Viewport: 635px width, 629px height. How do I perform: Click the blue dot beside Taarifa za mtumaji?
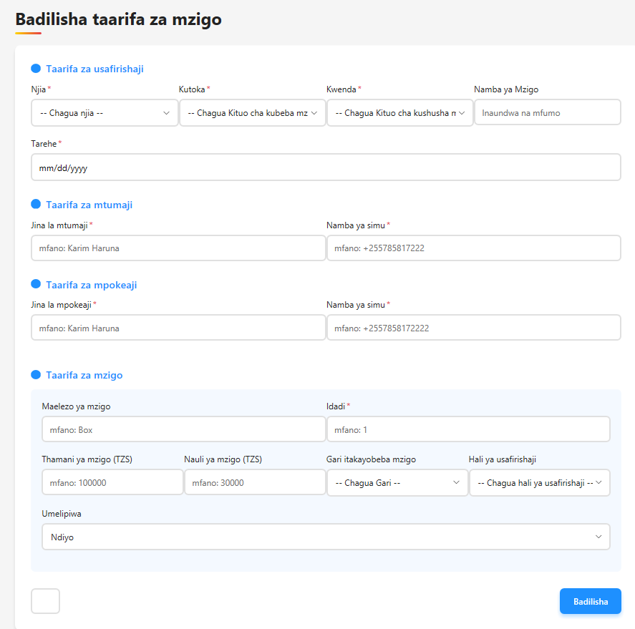(x=36, y=205)
